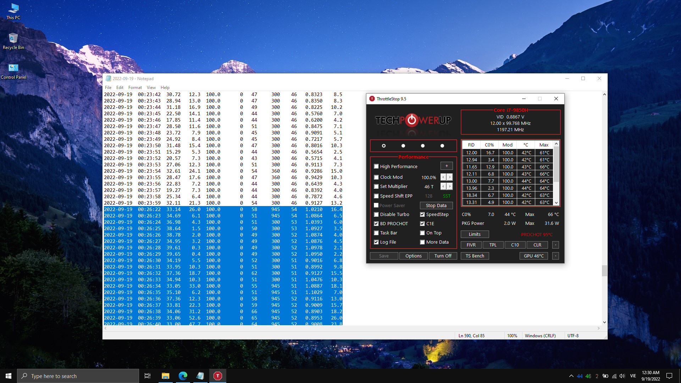
Task: Click the plus button beside High Performance
Action: click(x=447, y=166)
